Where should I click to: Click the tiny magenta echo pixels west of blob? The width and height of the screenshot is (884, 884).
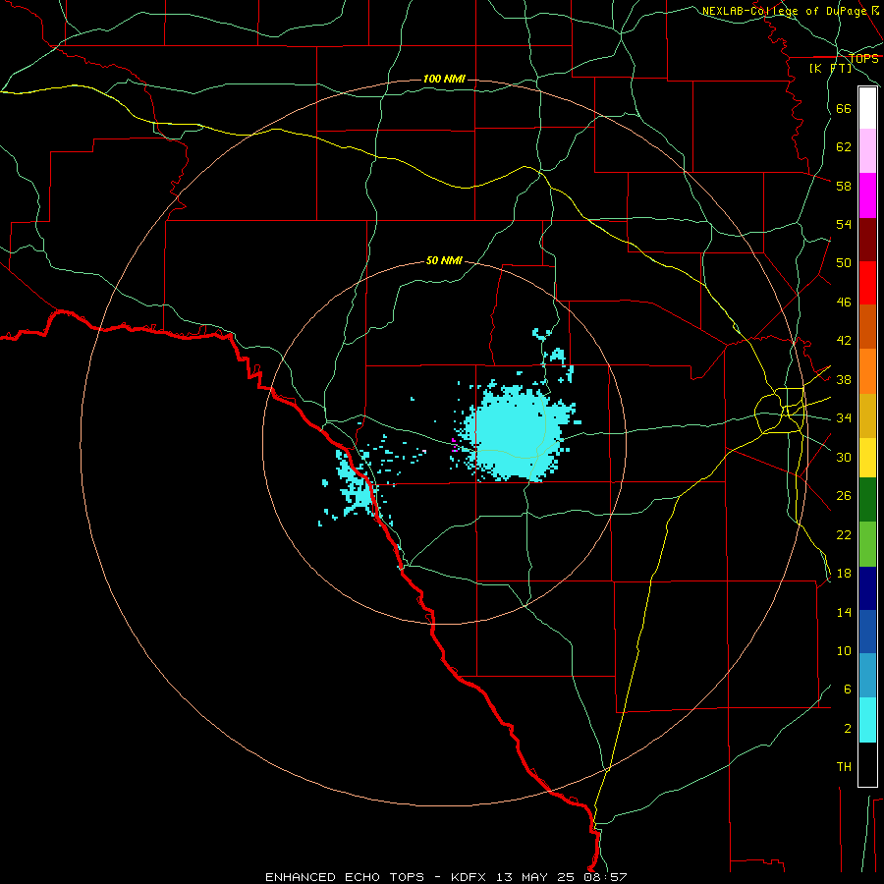click(x=455, y=444)
